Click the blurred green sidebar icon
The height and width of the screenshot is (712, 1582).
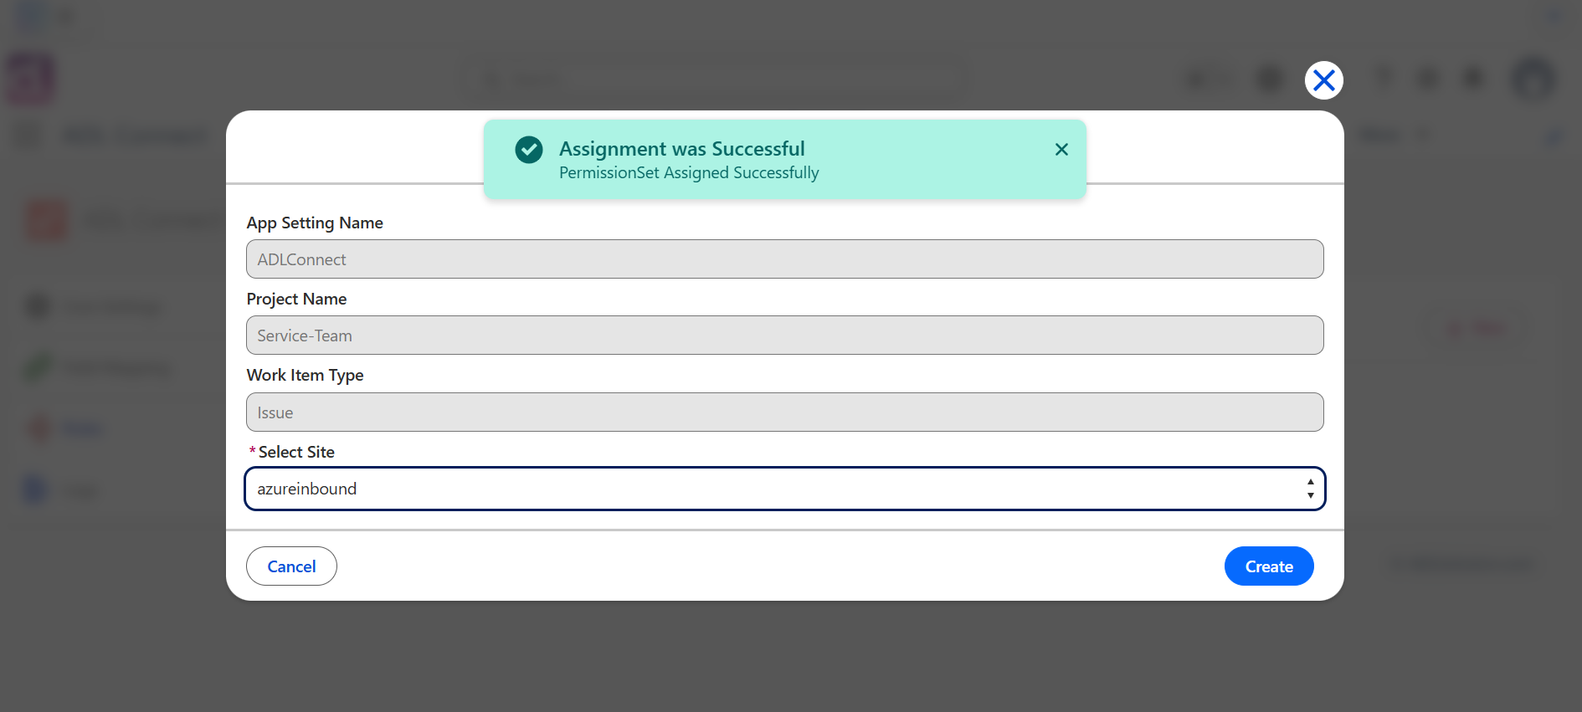[39, 367]
